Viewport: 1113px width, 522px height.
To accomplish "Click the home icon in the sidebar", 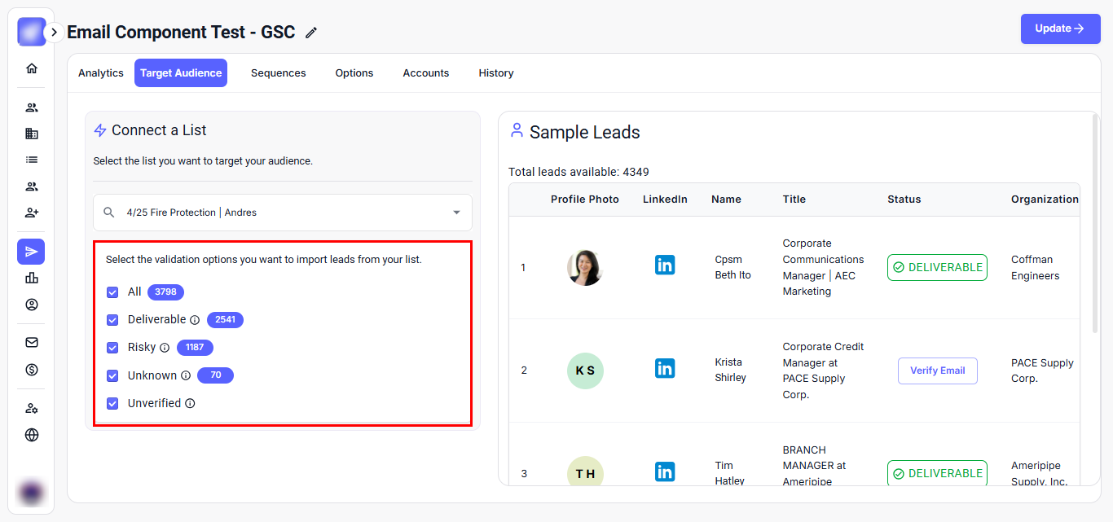I will [x=32, y=68].
